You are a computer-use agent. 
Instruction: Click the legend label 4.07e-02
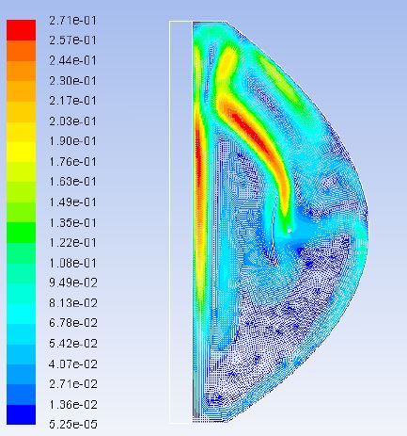point(73,364)
